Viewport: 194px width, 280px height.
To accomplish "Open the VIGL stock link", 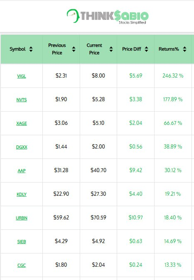I will pyautogui.click(x=22, y=76).
